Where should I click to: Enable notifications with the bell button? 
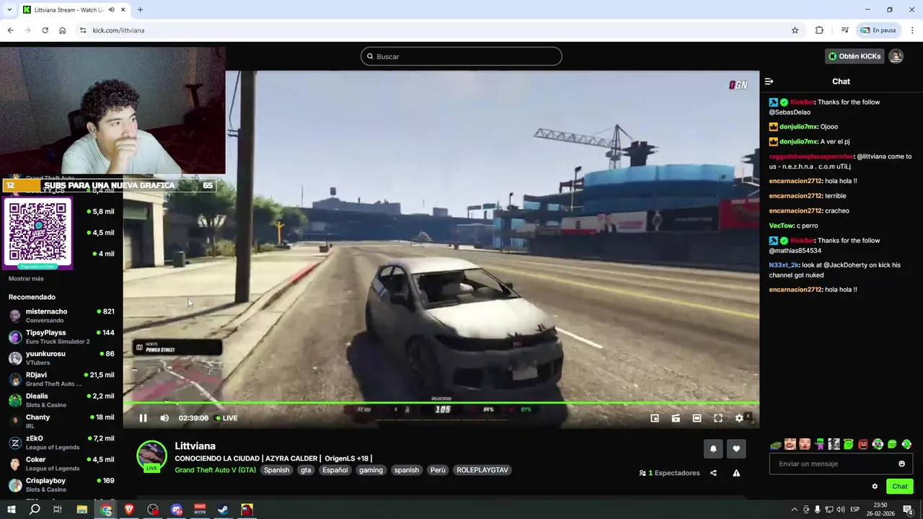tap(713, 448)
